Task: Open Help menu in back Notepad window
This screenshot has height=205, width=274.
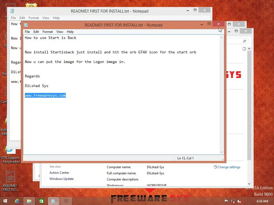Action: click(56, 18)
